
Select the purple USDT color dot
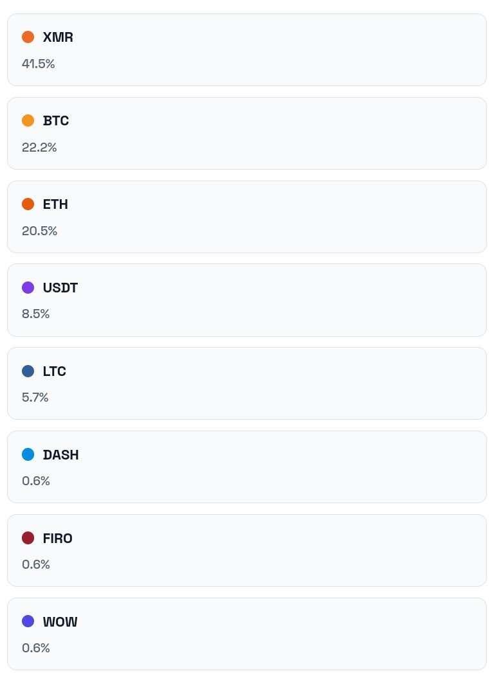[28, 287]
